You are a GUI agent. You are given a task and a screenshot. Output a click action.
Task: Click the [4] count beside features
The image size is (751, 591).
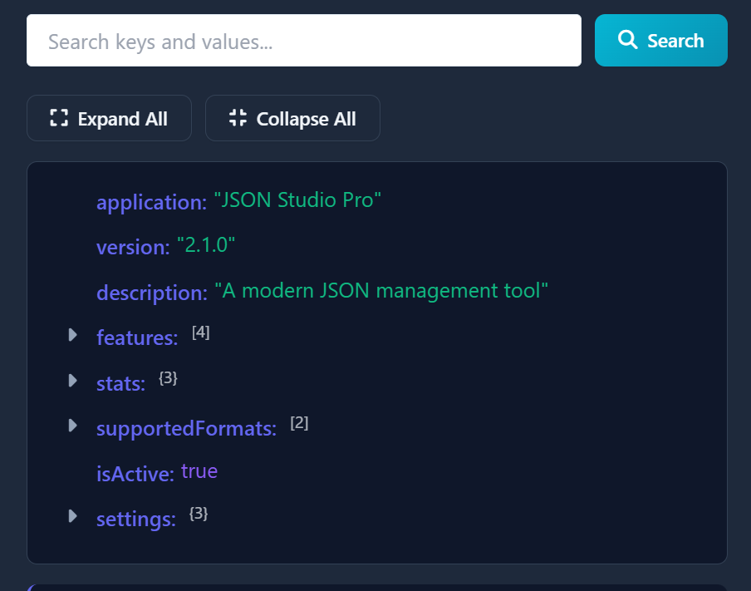pyautogui.click(x=201, y=332)
